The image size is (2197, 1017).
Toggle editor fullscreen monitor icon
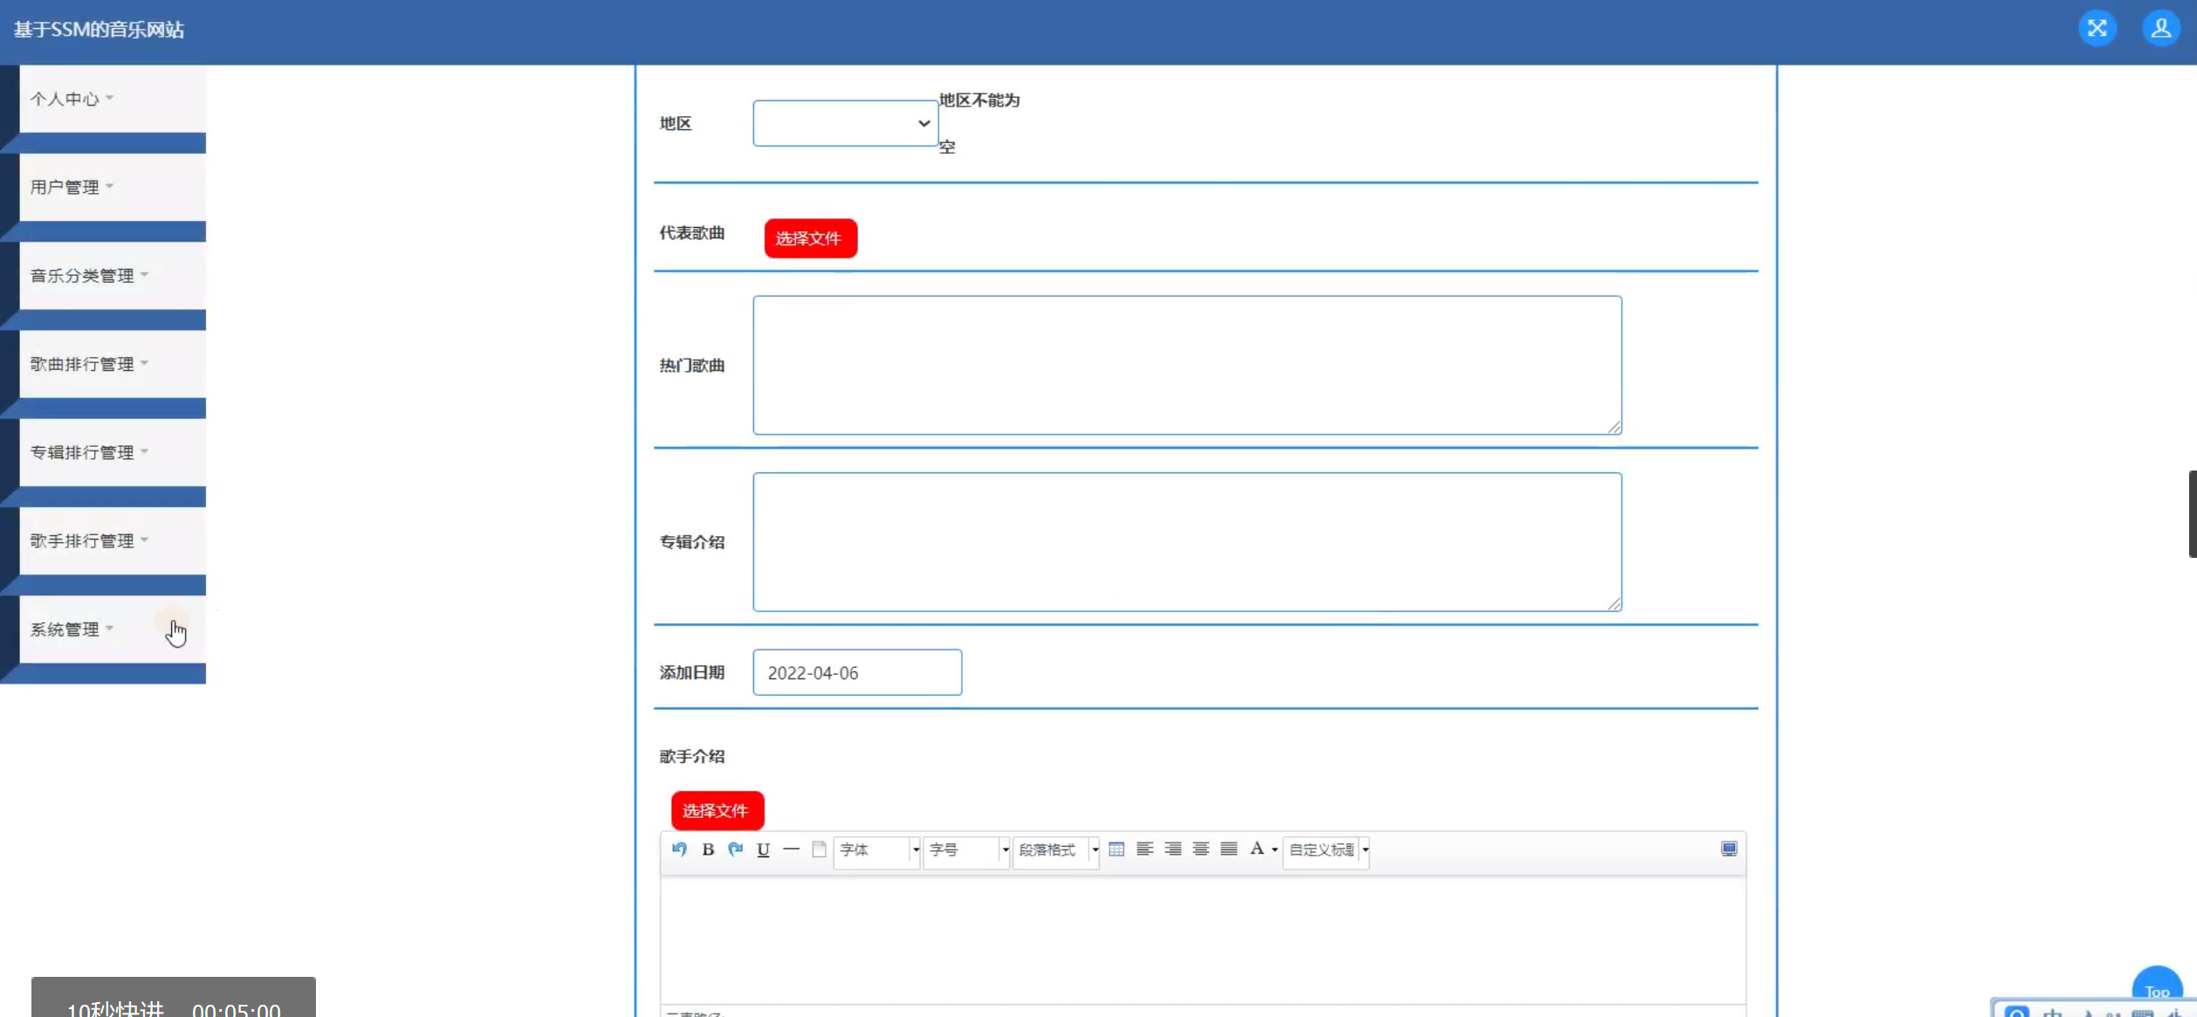coord(1729,849)
